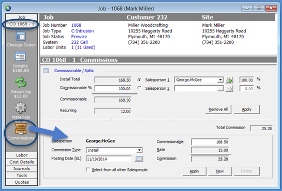Click the Remove All button
The height and width of the screenshot is (191, 282).
point(218,109)
